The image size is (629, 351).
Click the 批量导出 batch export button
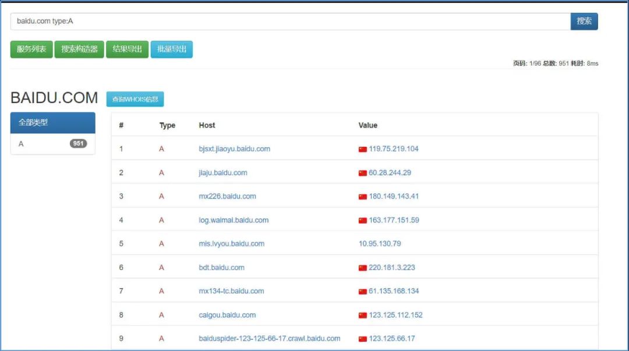(x=172, y=49)
